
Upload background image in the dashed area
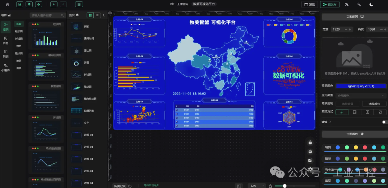355,58
